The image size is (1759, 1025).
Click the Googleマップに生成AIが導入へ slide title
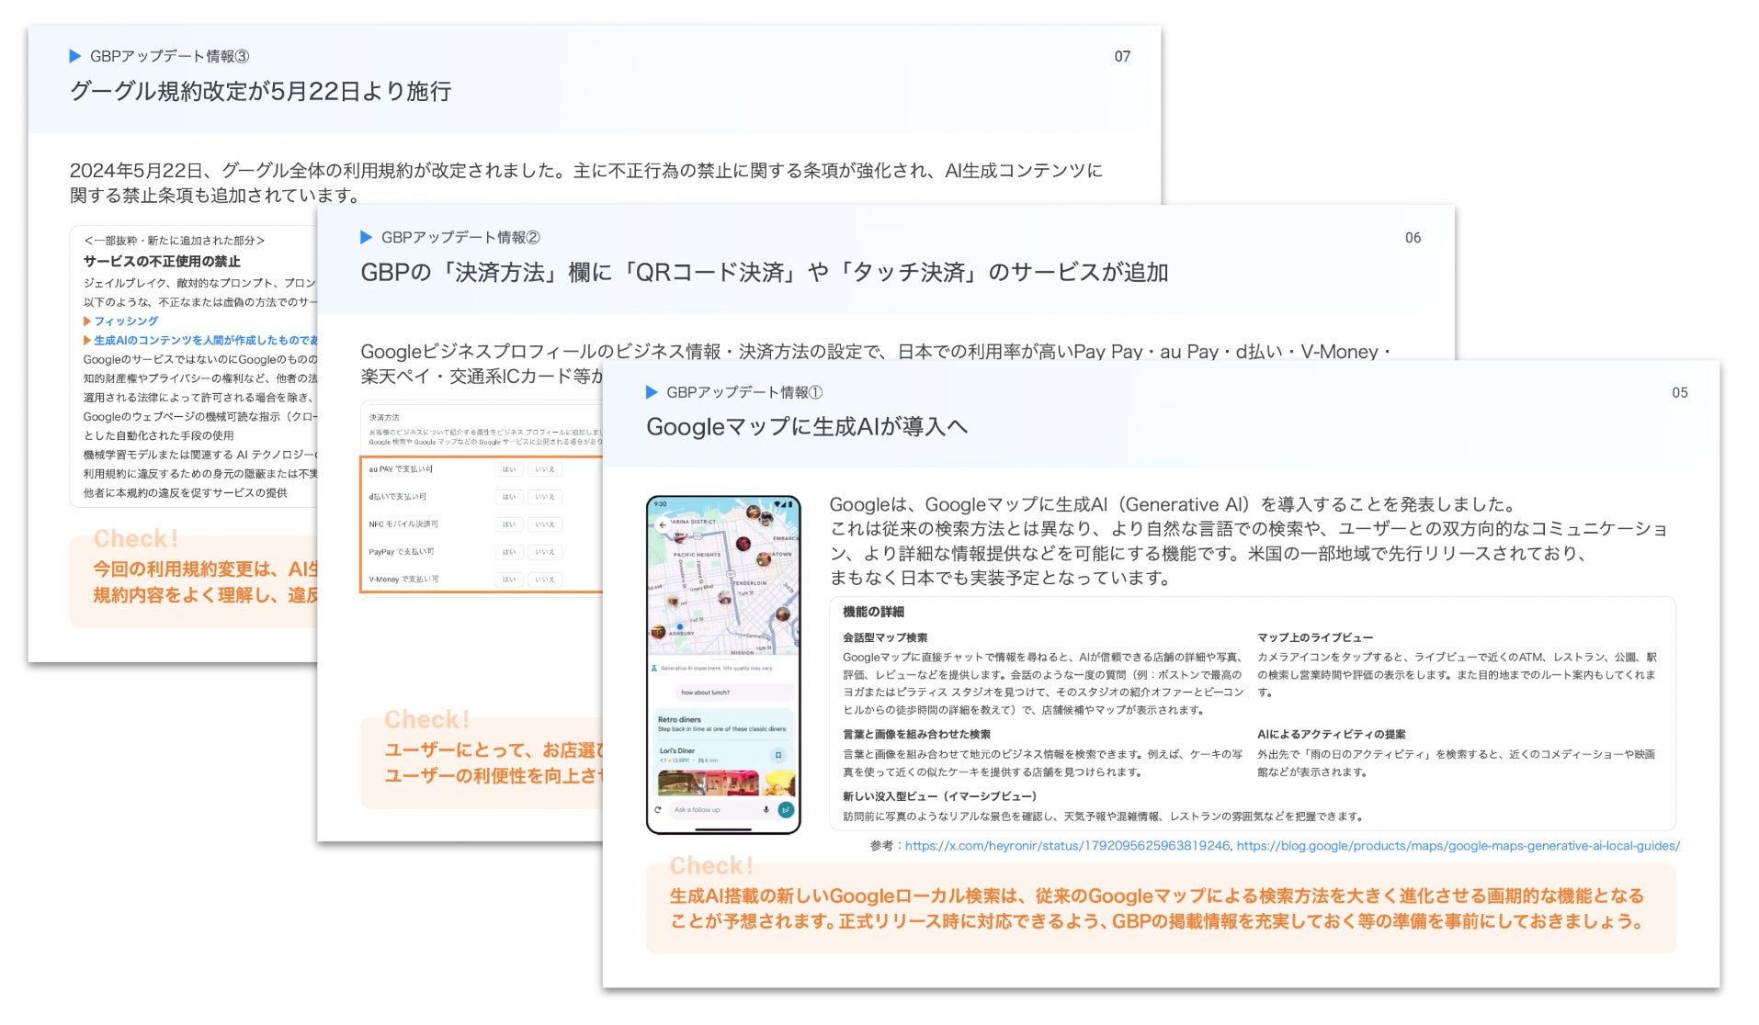click(807, 427)
